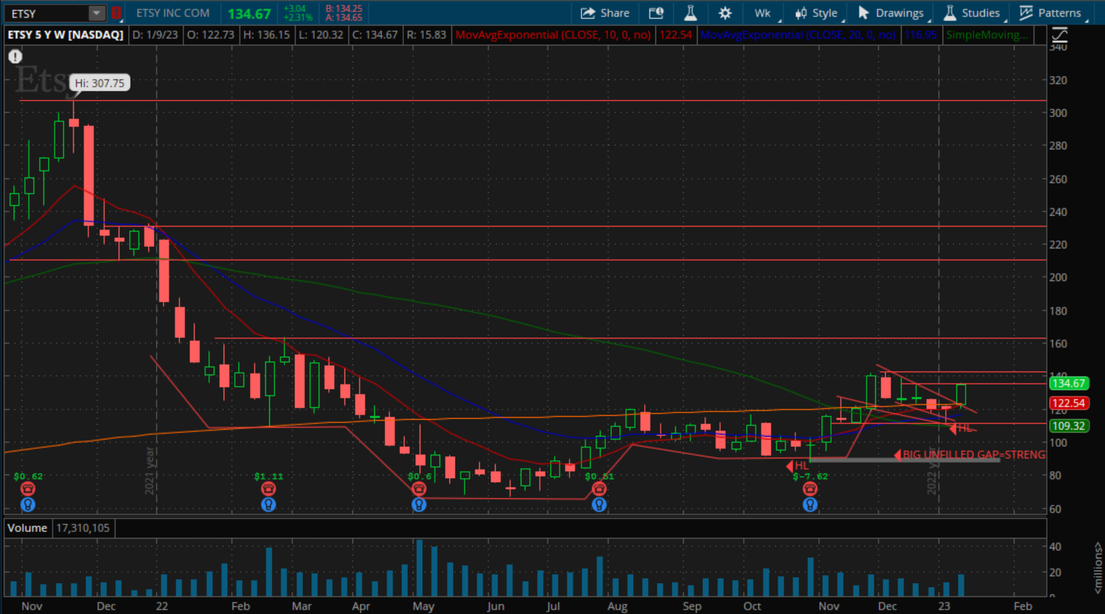
Task: Open the Wk timeframe dropdown
Action: point(764,13)
